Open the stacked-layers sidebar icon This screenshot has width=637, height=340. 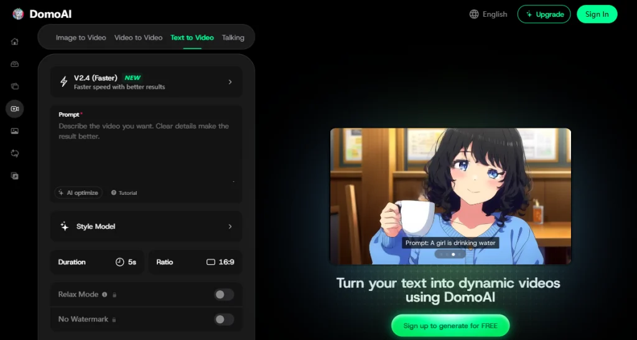point(15,86)
